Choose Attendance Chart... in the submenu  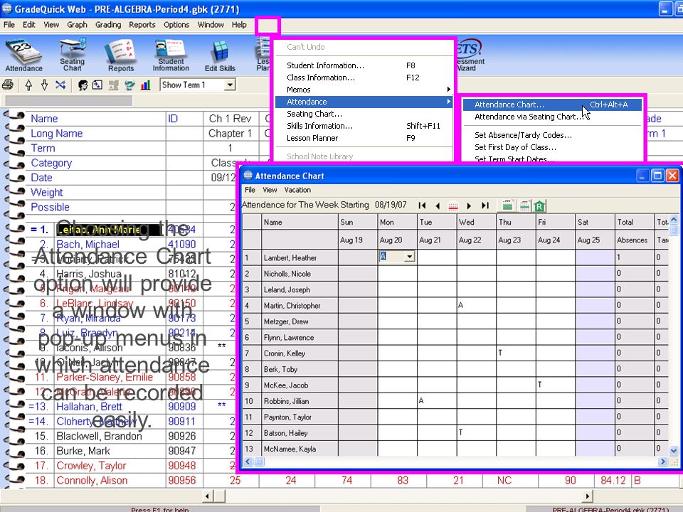(552, 105)
